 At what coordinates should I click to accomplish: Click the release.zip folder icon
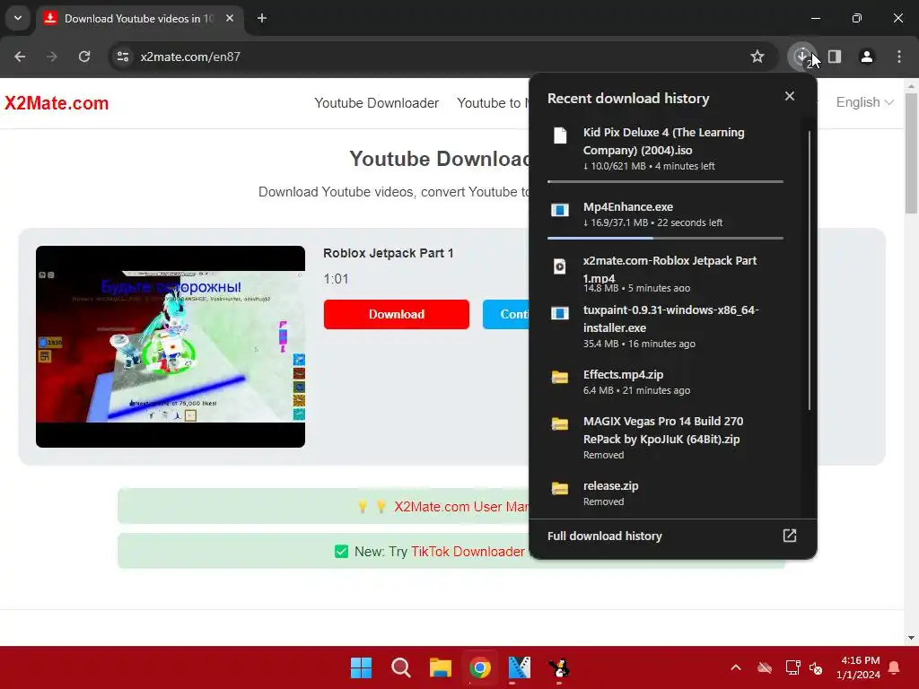[x=560, y=489]
